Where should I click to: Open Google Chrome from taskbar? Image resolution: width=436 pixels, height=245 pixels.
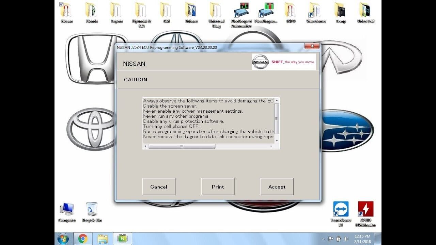coord(83,239)
